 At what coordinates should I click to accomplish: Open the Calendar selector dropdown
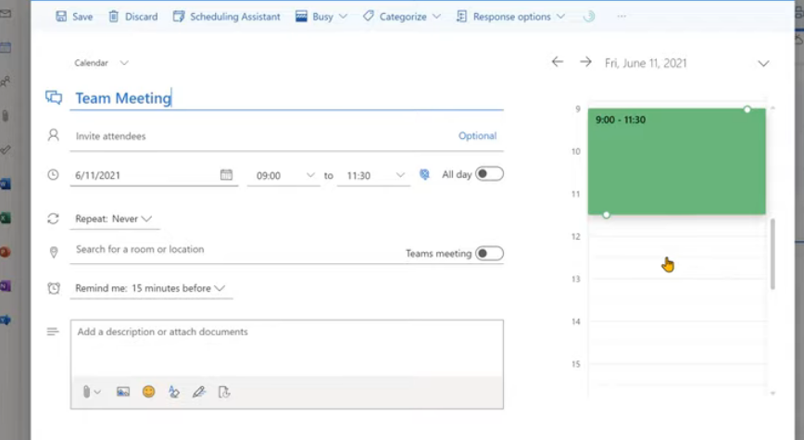coord(101,63)
